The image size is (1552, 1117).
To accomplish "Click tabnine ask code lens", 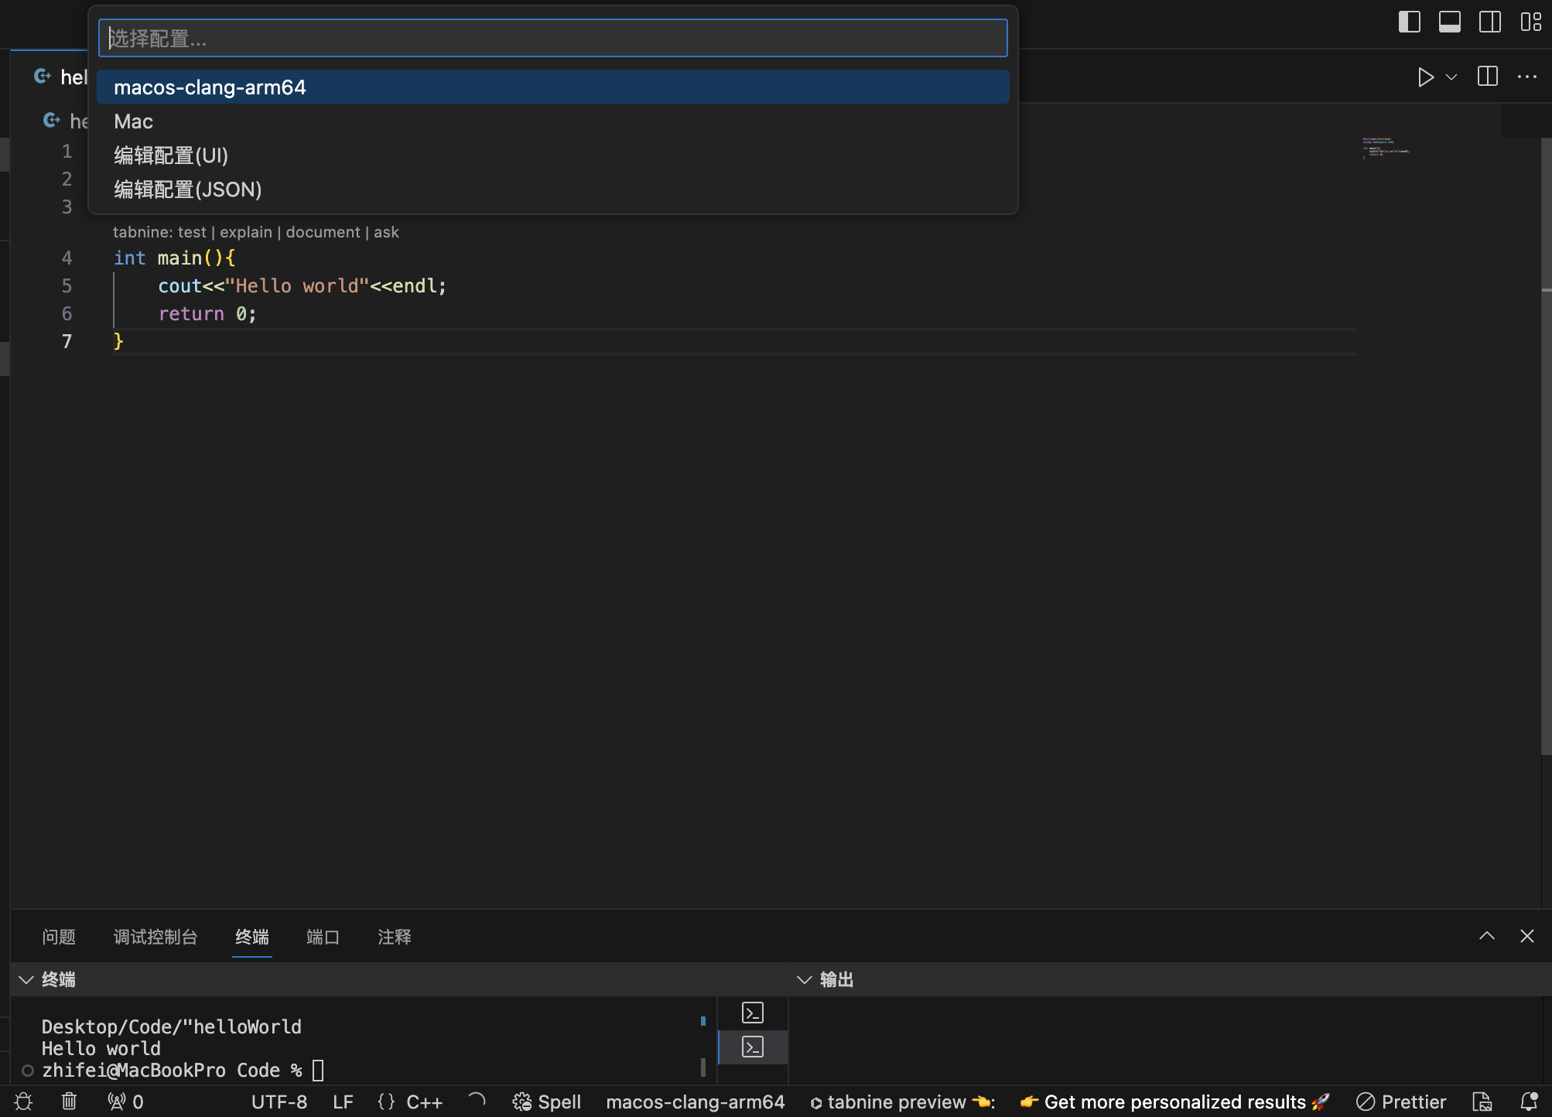I will click(386, 232).
